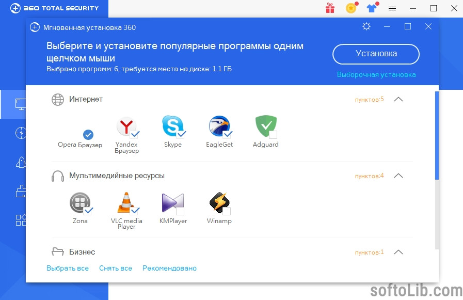Collapse the Бизнес section chevron

point(398,252)
